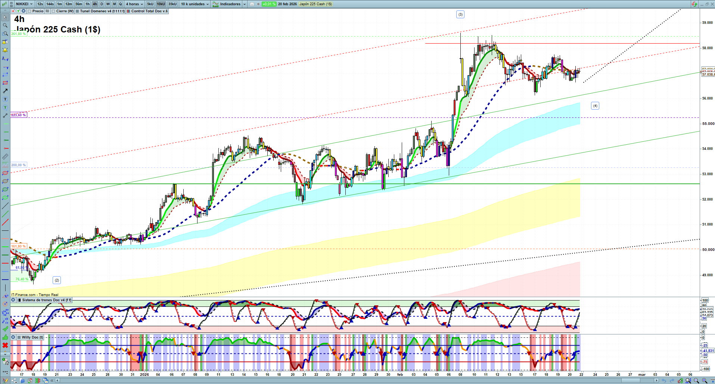The height and width of the screenshot is (384, 715).
Task: Open the NIKKEI symbol dropdown
Action: [24, 4]
